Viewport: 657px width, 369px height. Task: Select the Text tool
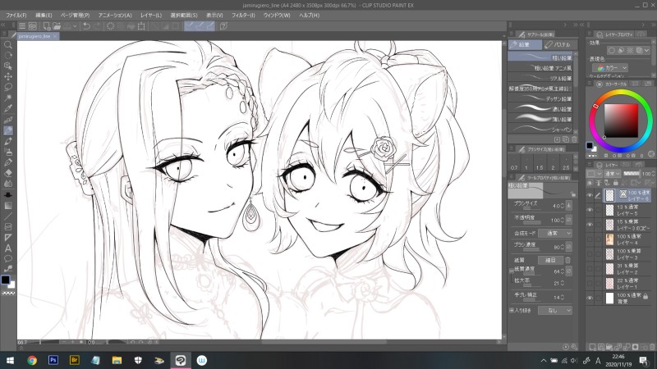click(8, 248)
